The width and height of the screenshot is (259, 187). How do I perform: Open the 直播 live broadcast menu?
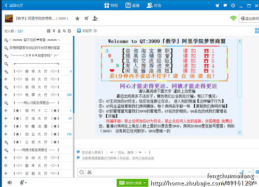pyautogui.click(x=132, y=5)
